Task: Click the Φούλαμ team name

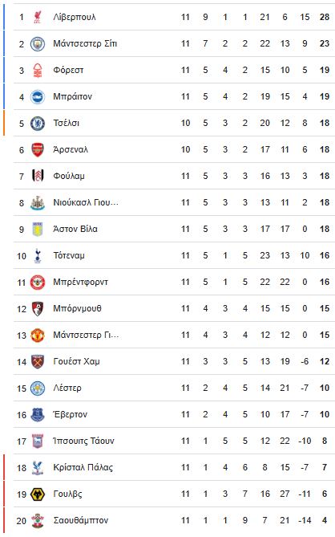Action: [69, 176]
